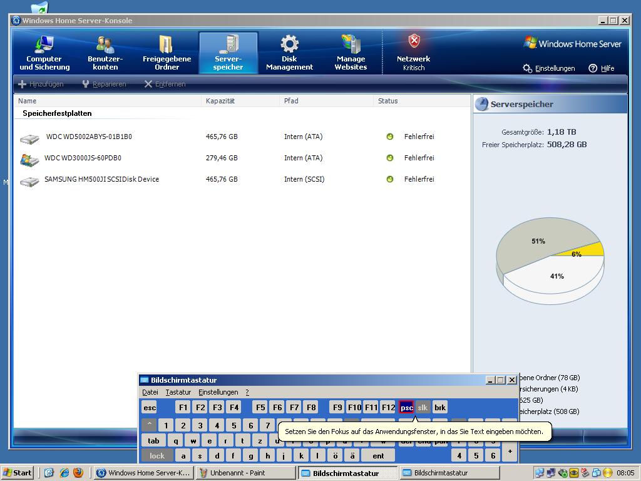Click the numpad + key
641x481 pixels.
pyautogui.click(x=510, y=451)
